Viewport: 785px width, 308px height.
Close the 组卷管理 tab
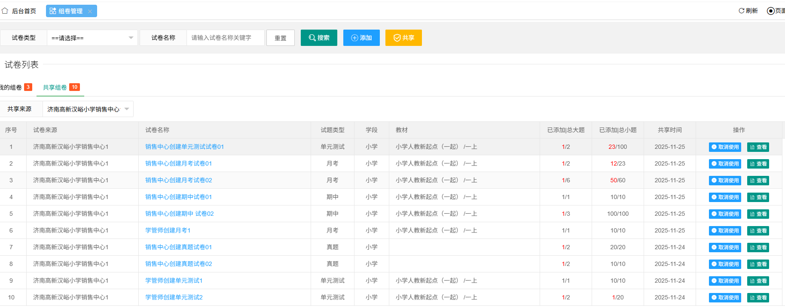point(90,11)
